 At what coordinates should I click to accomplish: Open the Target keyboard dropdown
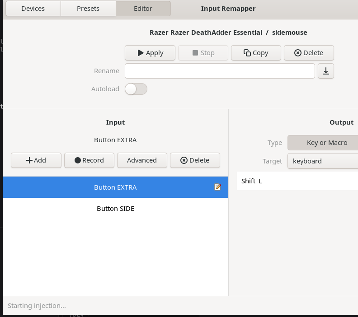[x=323, y=161]
